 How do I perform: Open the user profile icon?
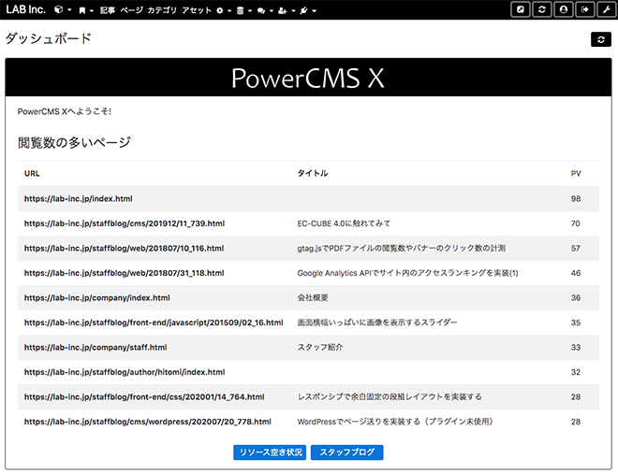click(564, 9)
